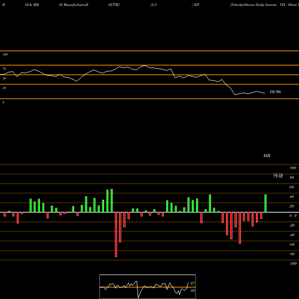Image resolution: width=299 pixels, height=299 pixels.
Task: Click MR axis label -40
Action: [292, 235]
